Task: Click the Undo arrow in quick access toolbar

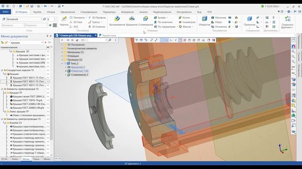Action: coord(45,6)
